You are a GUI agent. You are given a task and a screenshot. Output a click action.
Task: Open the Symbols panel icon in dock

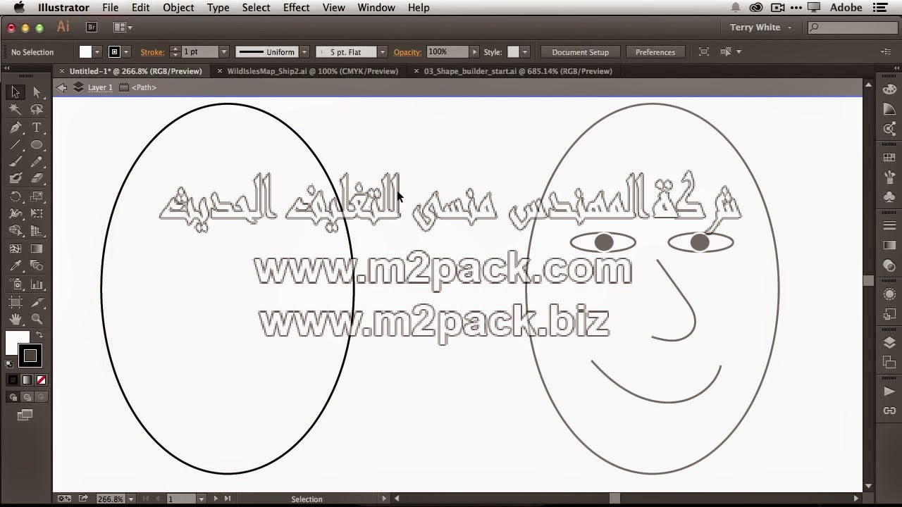889,198
